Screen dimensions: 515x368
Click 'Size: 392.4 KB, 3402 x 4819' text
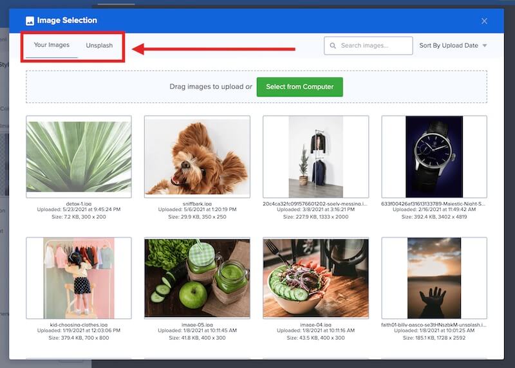click(x=434, y=217)
